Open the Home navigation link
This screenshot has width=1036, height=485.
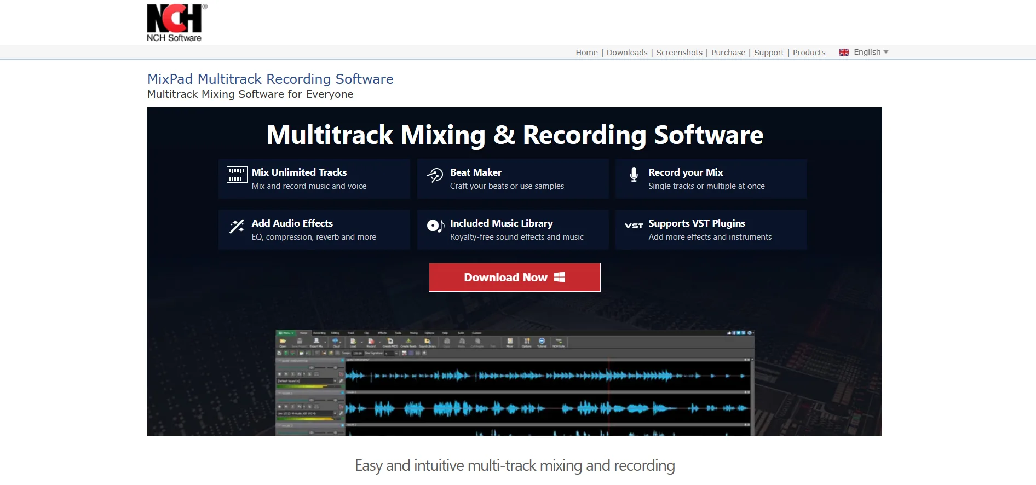(x=586, y=53)
